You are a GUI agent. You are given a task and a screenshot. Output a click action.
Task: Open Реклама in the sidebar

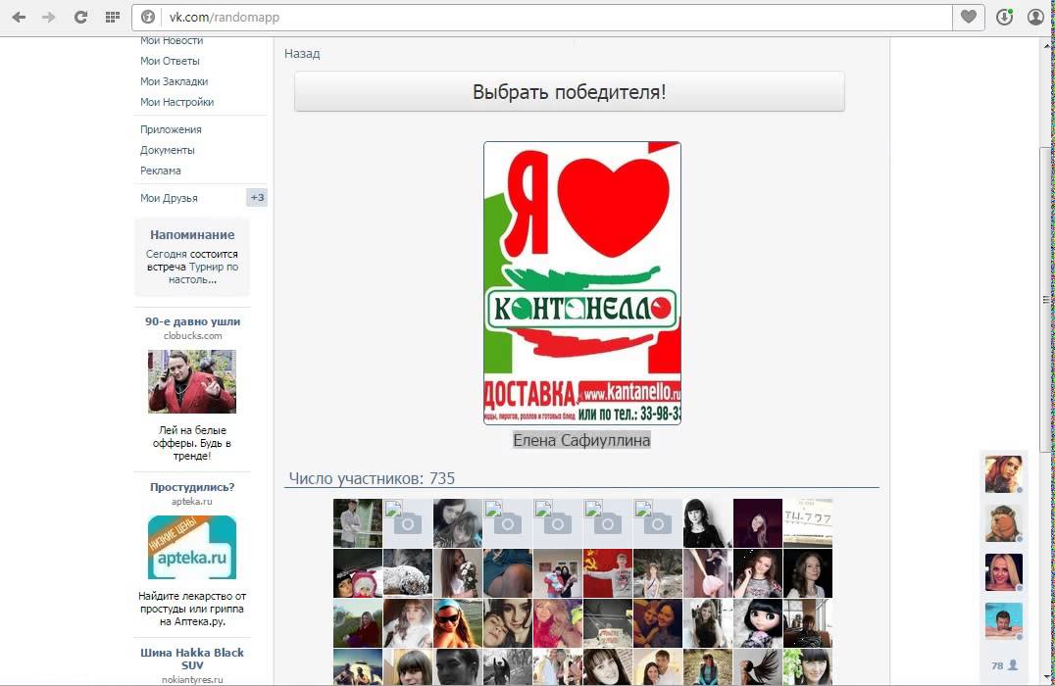click(160, 171)
